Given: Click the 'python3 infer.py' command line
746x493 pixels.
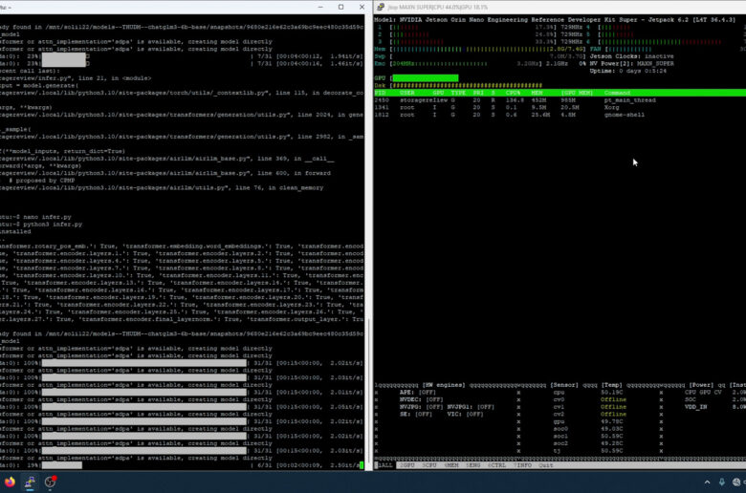Looking at the screenshot, I should [53, 224].
